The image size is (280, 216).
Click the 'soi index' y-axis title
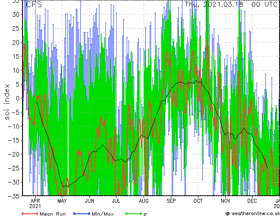tap(7, 102)
